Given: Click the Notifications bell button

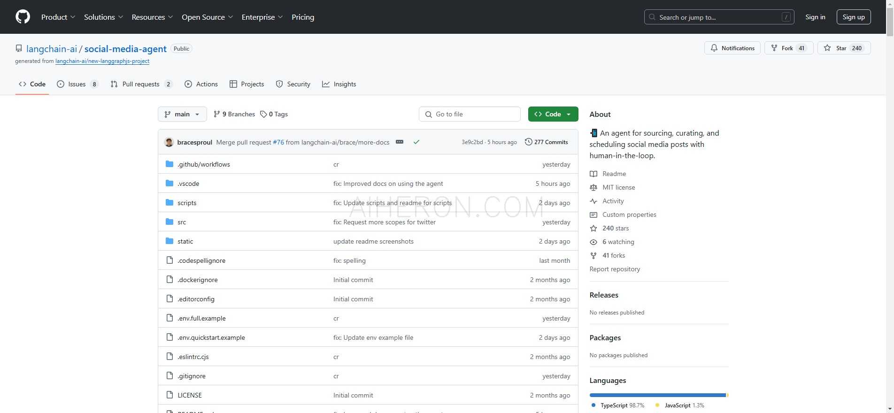Looking at the screenshot, I should pyautogui.click(x=732, y=48).
